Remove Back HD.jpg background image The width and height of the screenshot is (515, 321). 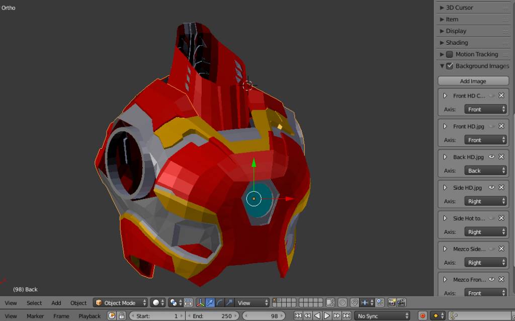coord(501,156)
